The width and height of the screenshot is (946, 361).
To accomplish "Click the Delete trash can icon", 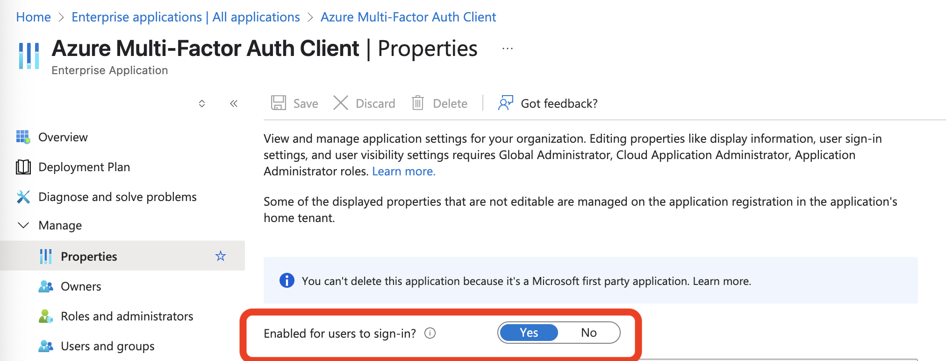I will (x=417, y=103).
